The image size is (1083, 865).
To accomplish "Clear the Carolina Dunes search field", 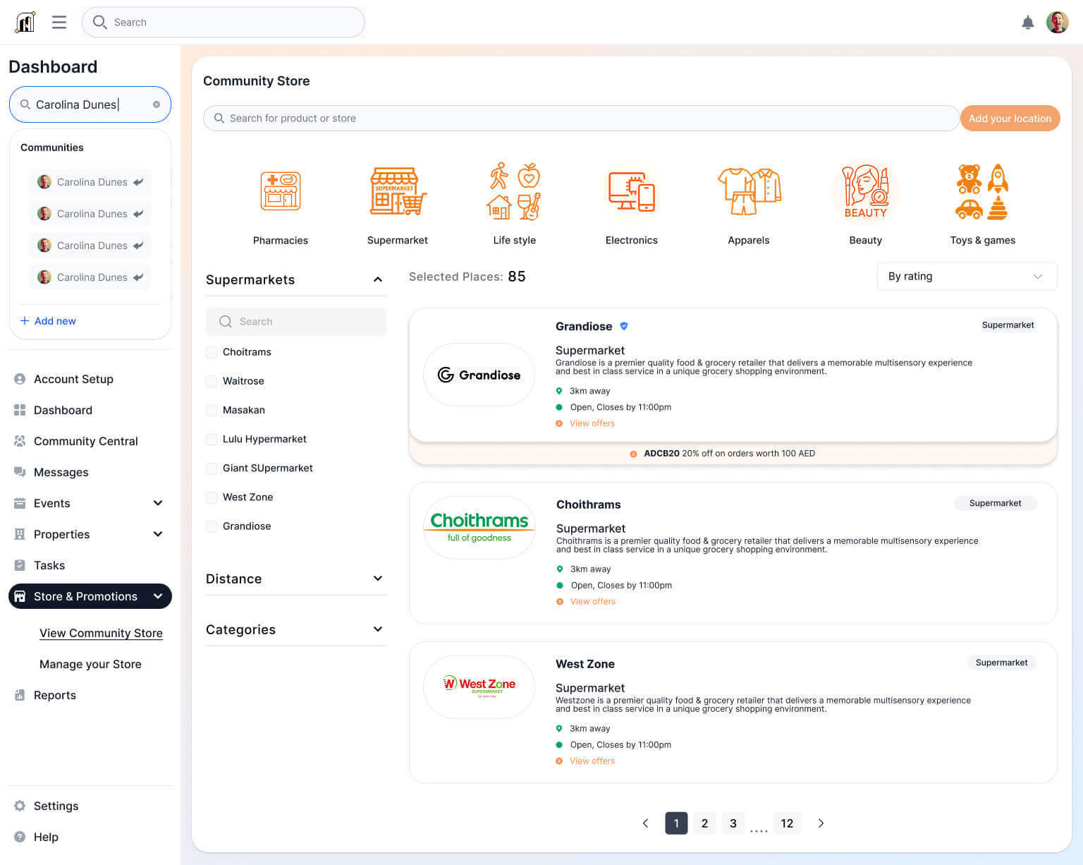I will (x=157, y=104).
